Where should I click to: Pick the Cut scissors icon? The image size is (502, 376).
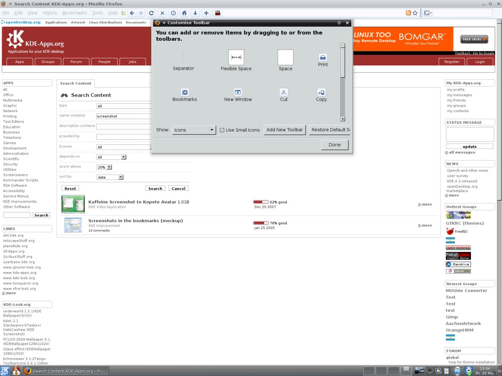tap(284, 92)
